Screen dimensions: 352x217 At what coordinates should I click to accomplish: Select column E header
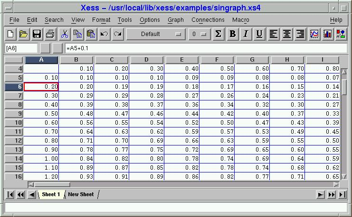(x=182, y=60)
